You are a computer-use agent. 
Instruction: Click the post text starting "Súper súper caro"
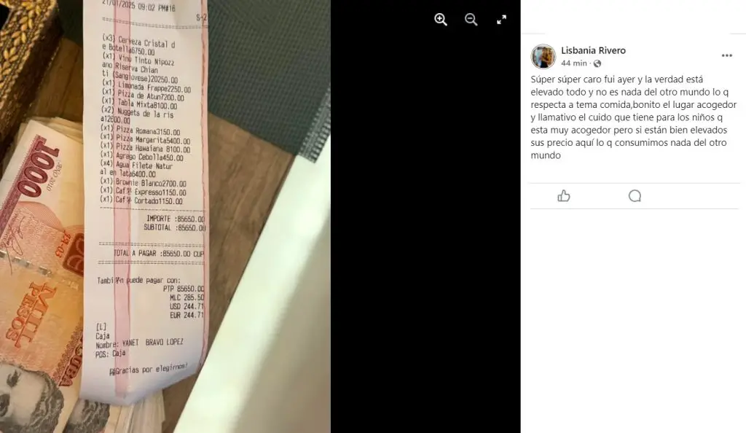tap(634, 117)
